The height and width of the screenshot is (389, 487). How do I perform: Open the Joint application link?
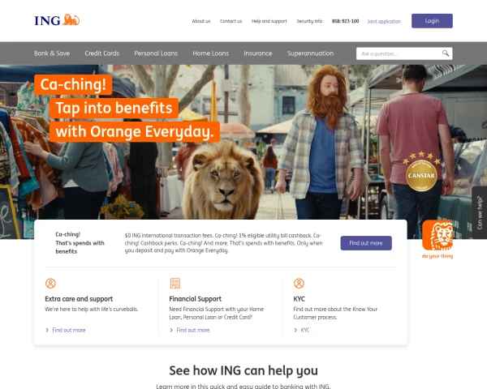(x=384, y=21)
